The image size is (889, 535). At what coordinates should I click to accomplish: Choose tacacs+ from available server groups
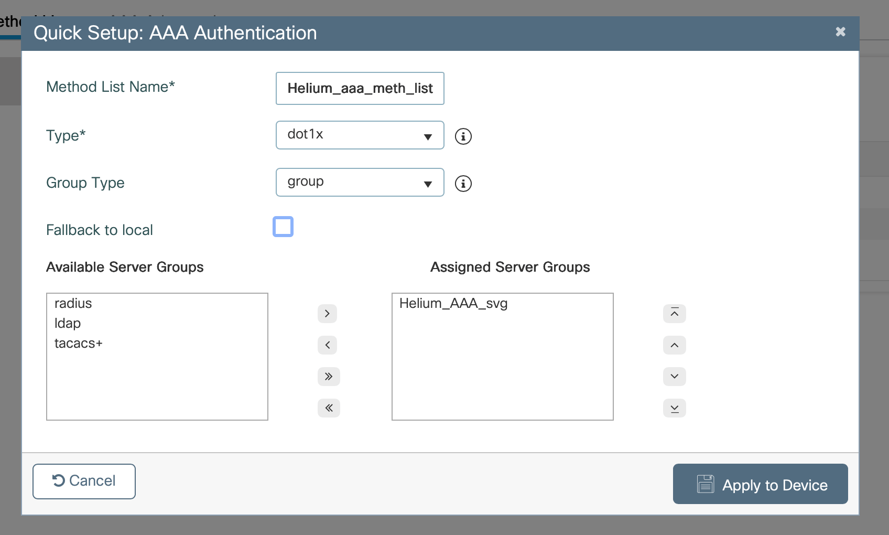(x=79, y=344)
